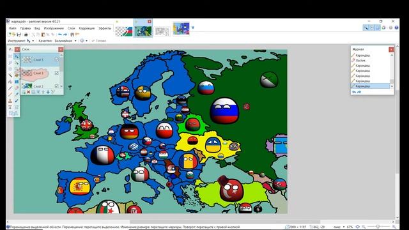Image resolution: width=409 pixels, height=230 pixels.
Task: Select the Pencil tool
Action: coord(10,95)
